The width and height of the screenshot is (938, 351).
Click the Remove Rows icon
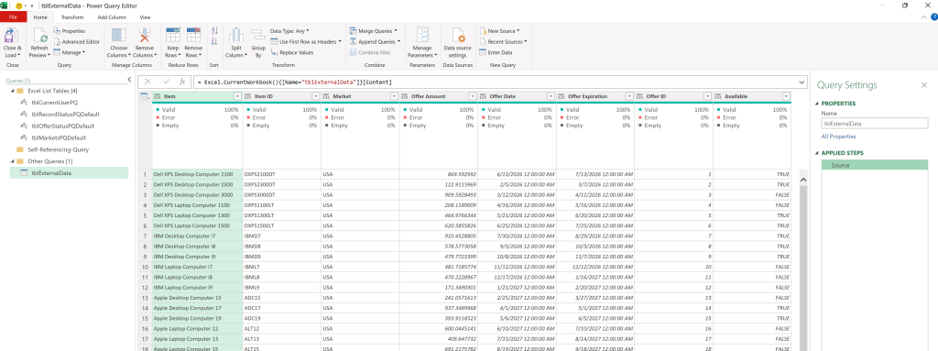pos(193,34)
